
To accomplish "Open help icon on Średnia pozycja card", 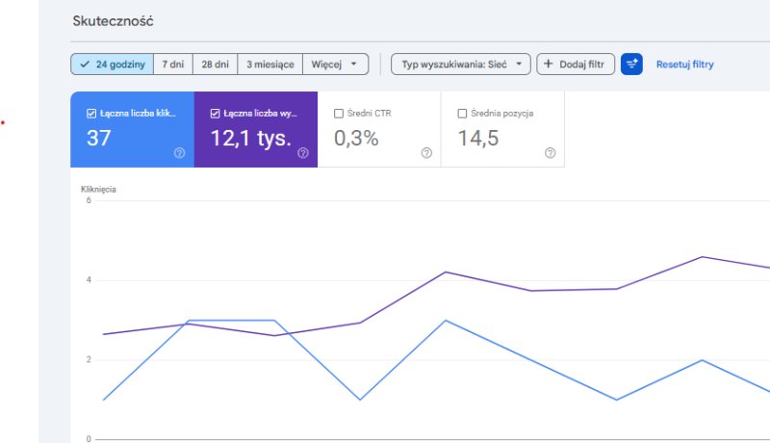I will [550, 153].
